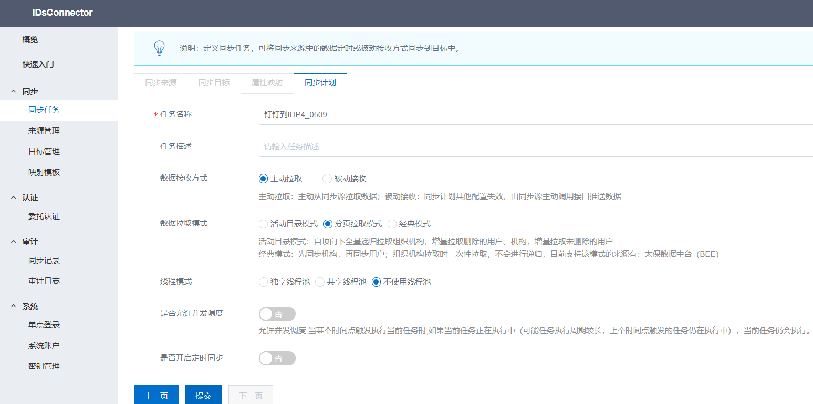The width and height of the screenshot is (813, 404).
Task: Choose 不使用线程池 thread mode
Action: pos(376,282)
